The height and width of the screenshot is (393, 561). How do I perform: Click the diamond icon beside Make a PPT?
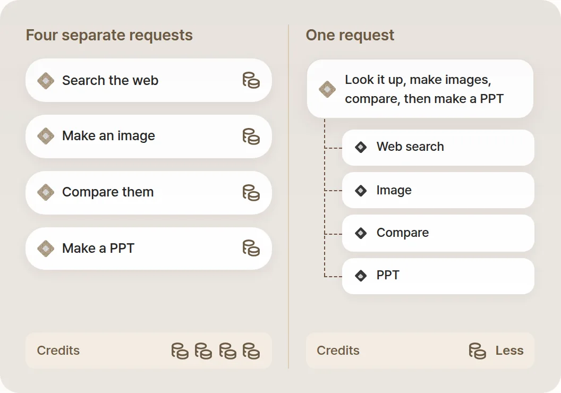point(46,248)
